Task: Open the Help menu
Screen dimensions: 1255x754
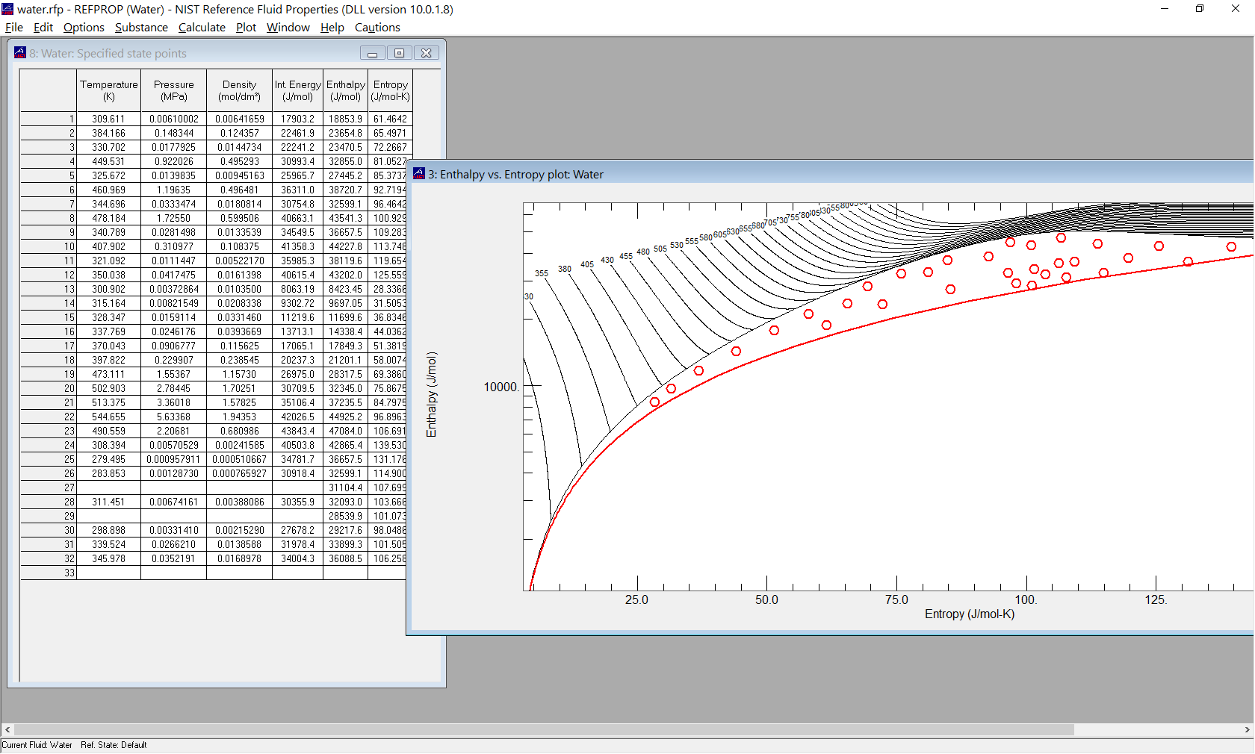Action: 332,28
